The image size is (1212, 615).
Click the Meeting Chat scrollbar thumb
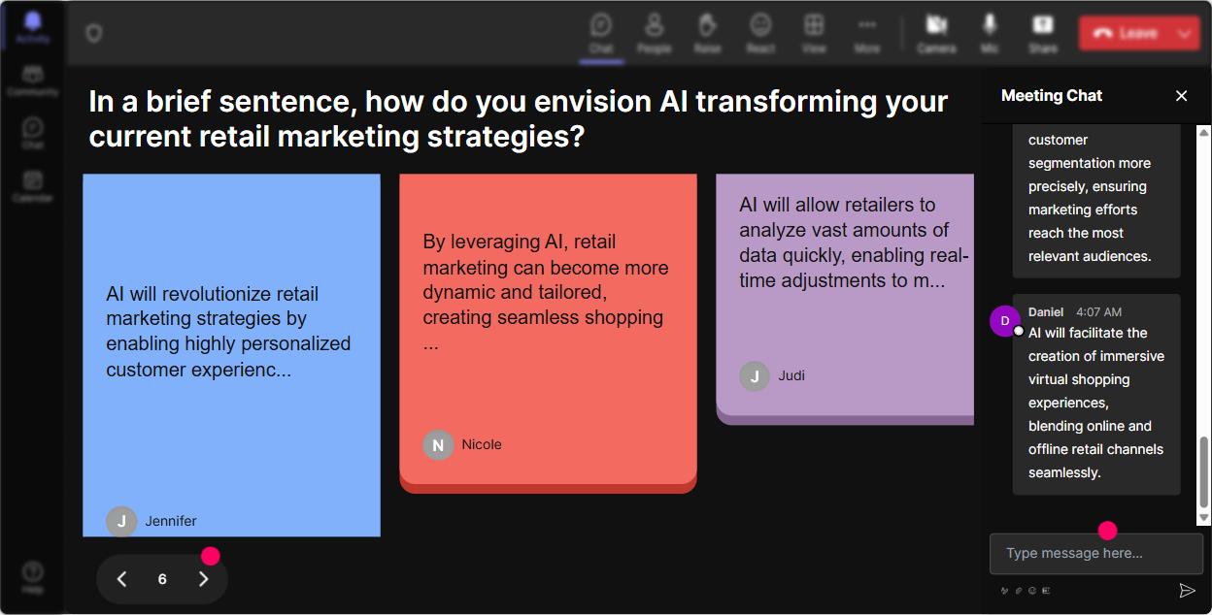coord(1204,472)
